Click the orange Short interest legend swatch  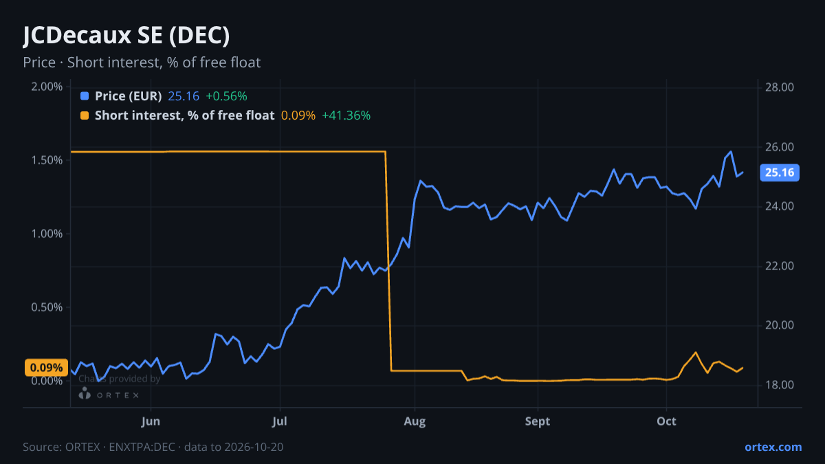point(85,115)
